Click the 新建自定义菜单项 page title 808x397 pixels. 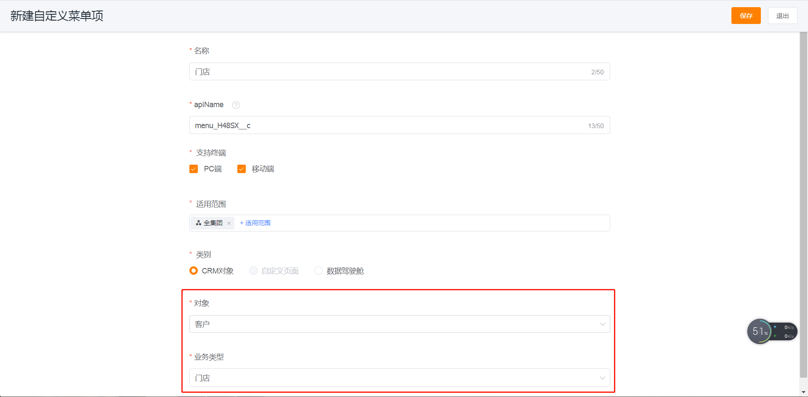(x=57, y=16)
